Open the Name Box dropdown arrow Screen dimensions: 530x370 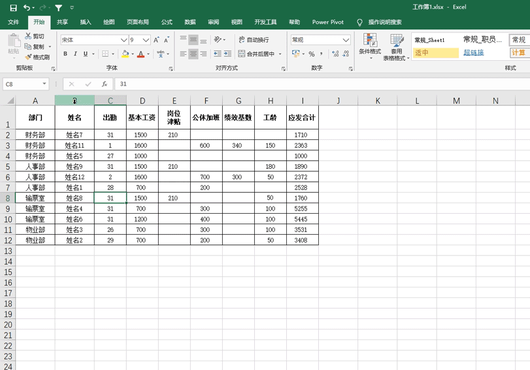44,84
